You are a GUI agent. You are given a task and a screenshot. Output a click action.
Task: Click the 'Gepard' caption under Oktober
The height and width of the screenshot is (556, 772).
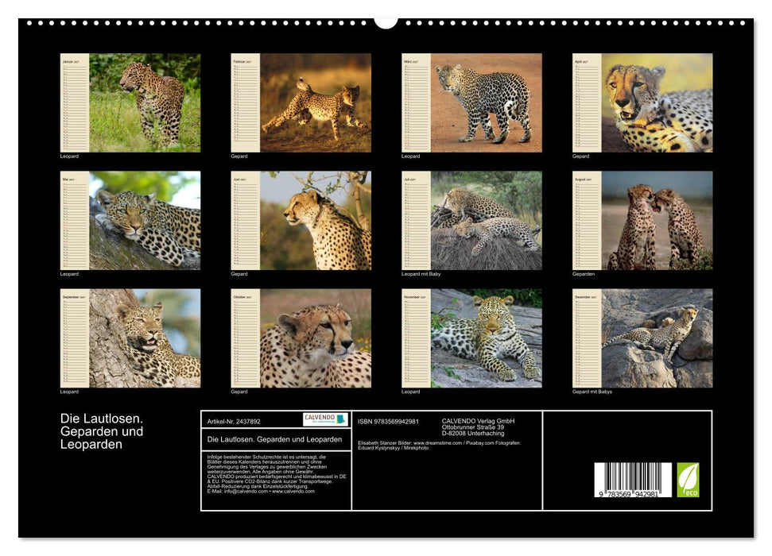[x=239, y=392]
